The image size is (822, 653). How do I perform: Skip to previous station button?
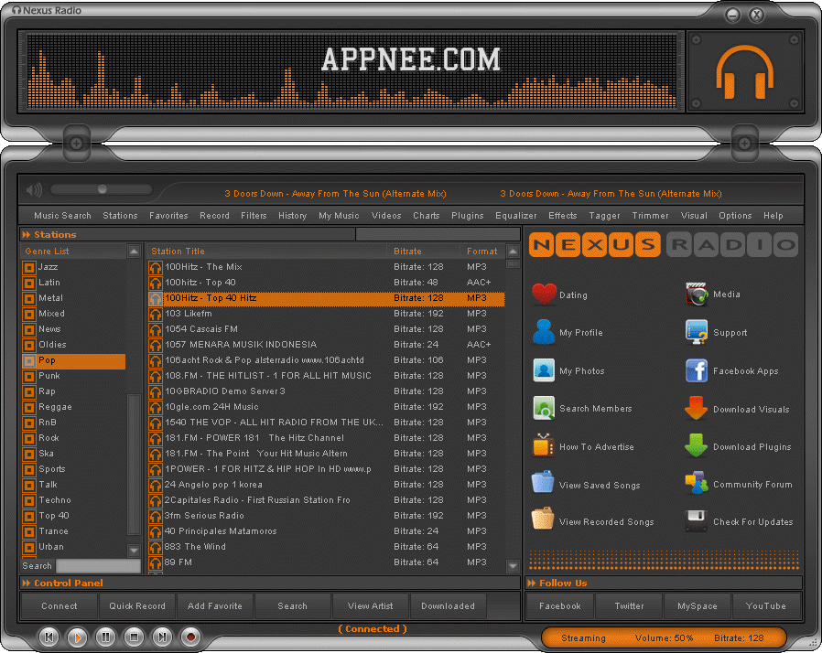click(x=49, y=637)
